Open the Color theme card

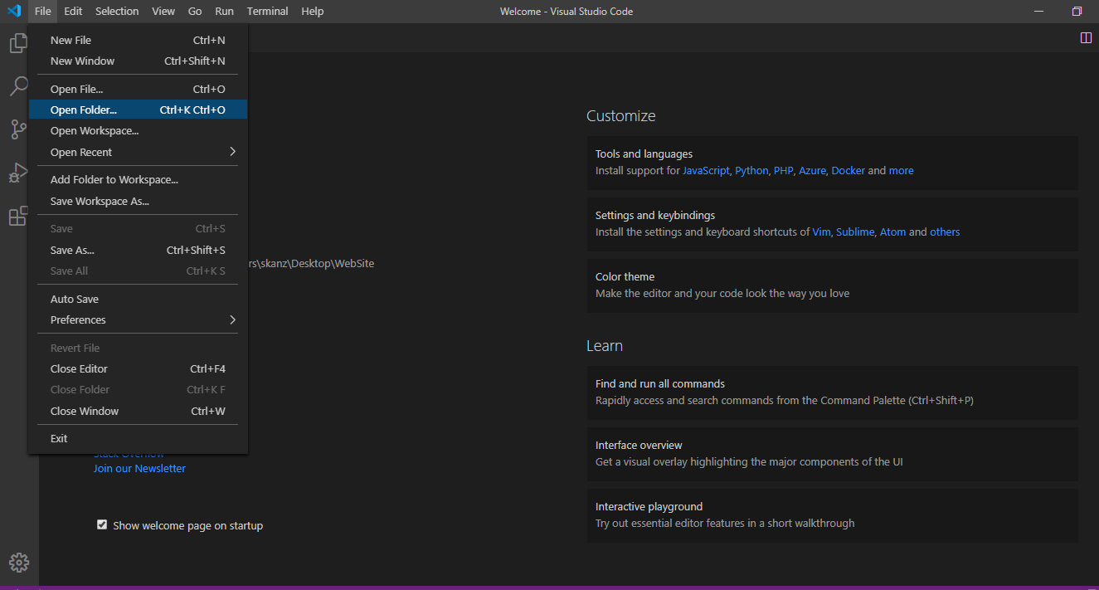coord(832,285)
